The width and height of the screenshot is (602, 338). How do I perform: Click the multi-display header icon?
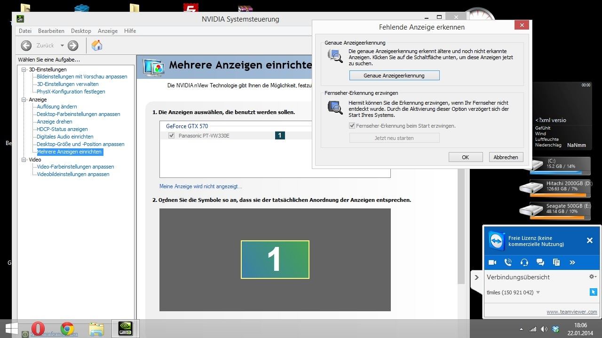(x=153, y=68)
